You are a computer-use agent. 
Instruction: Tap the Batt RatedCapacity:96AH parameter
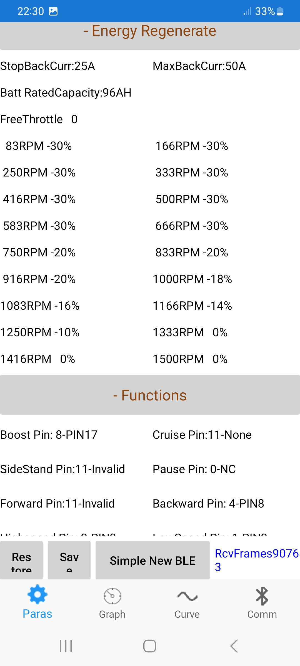pyautogui.click(x=66, y=93)
